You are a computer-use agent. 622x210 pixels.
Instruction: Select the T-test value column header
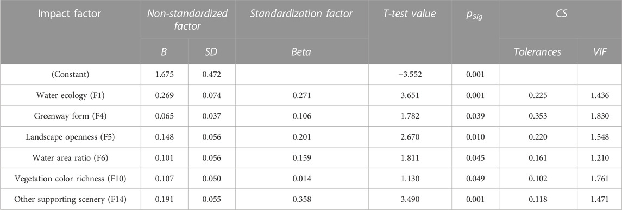(410, 14)
